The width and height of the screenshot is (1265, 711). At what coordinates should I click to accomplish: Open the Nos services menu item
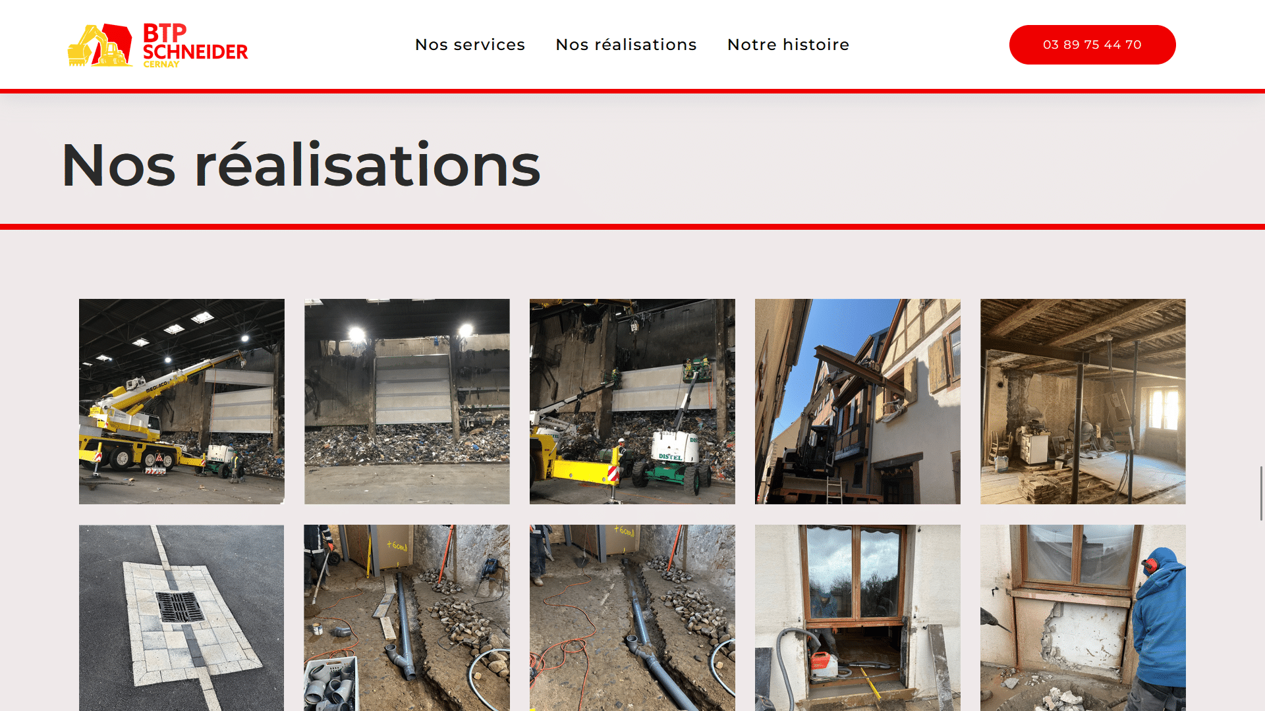pos(470,45)
